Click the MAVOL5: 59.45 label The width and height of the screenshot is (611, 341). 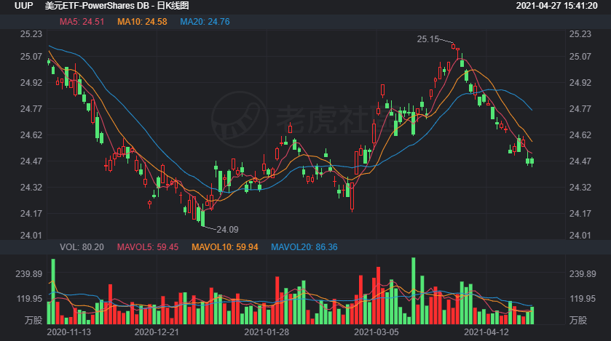(148, 247)
